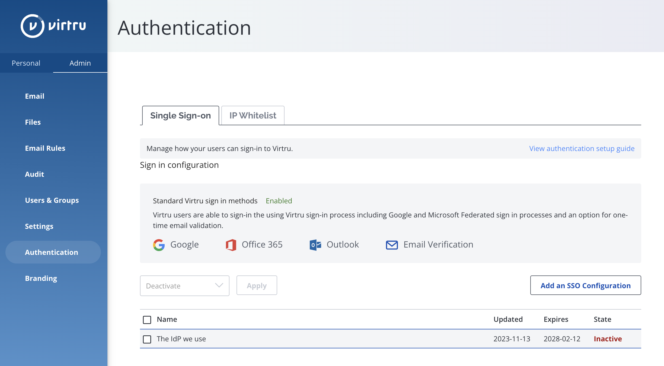664x366 pixels.
Task: Click the chevron arrow in Deactivate dropdown
Action: (219, 285)
